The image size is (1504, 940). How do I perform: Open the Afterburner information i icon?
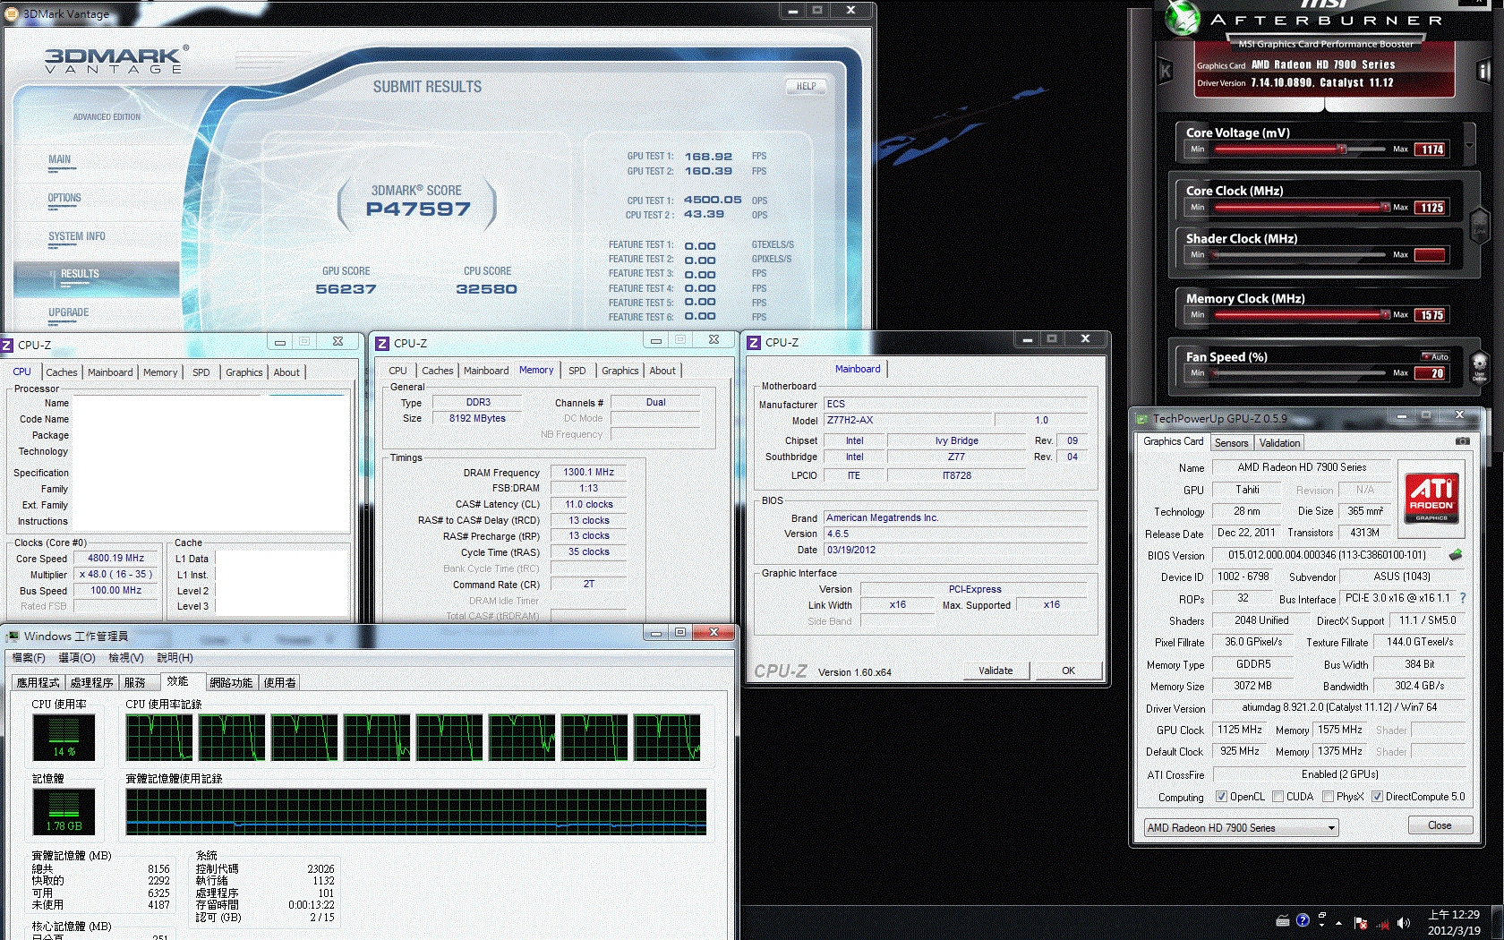tap(1483, 71)
